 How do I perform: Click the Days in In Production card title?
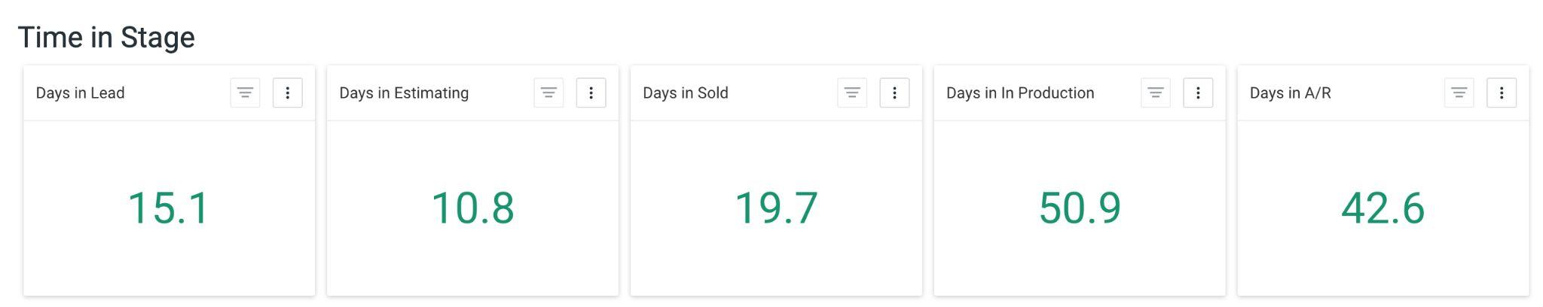tap(1020, 93)
